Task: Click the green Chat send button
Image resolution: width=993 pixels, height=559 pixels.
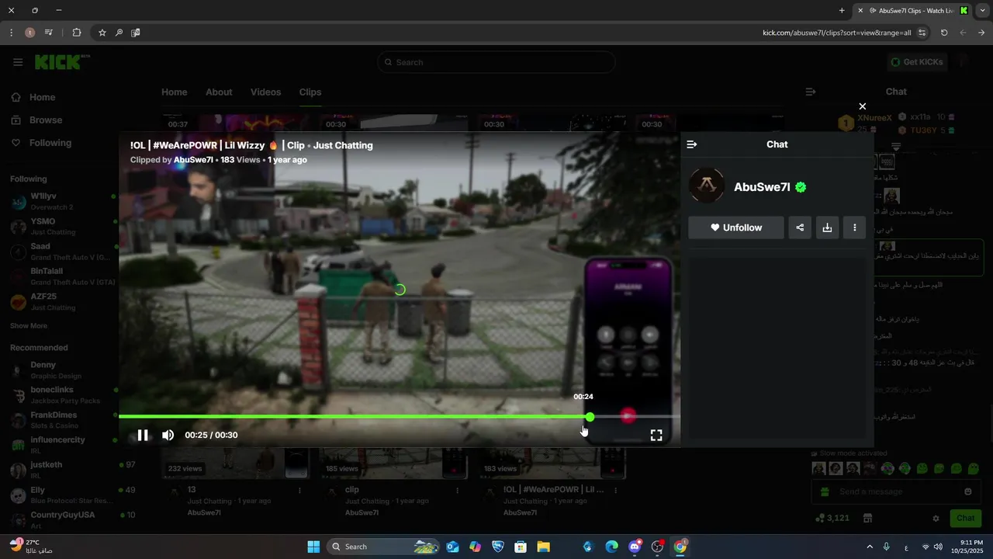Action: point(965,518)
